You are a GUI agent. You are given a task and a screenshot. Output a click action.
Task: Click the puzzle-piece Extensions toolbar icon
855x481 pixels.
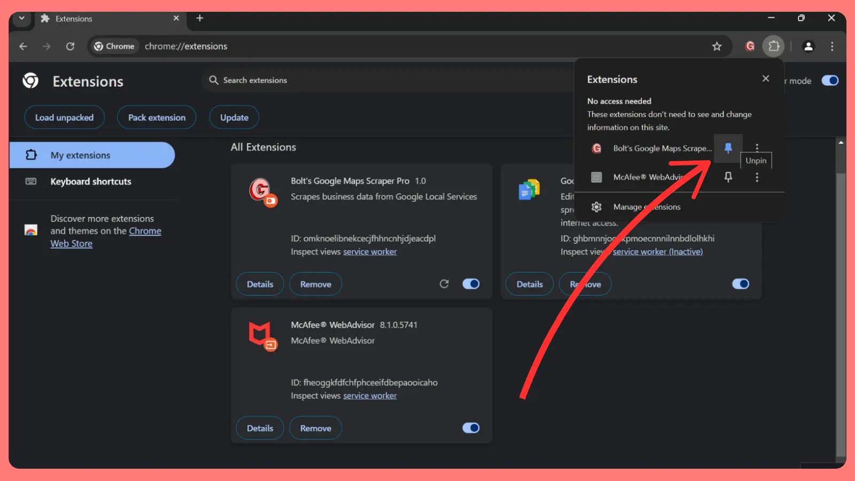click(773, 46)
